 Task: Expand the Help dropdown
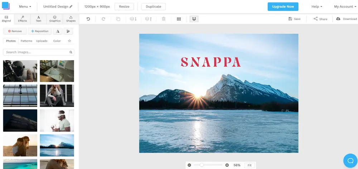point(317,6)
